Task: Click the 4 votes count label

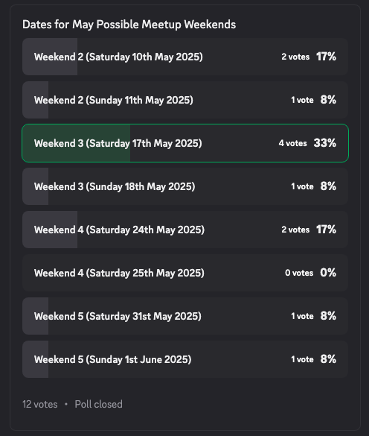Action: [x=292, y=143]
